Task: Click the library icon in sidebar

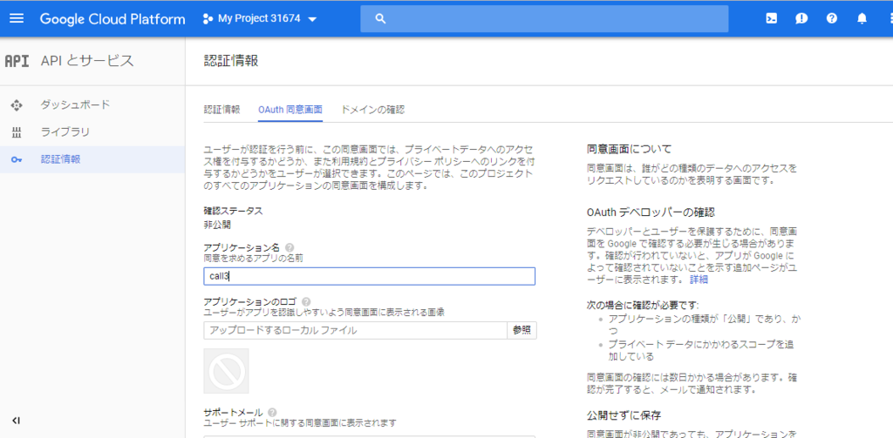Action: pyautogui.click(x=17, y=132)
